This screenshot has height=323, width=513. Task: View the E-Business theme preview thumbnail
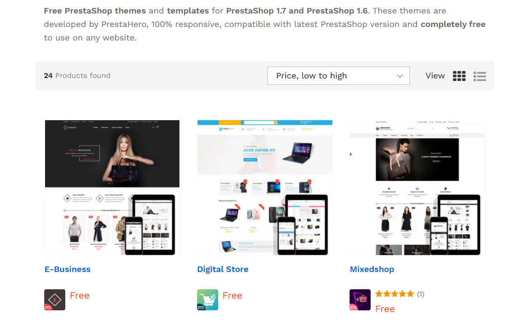point(112,188)
